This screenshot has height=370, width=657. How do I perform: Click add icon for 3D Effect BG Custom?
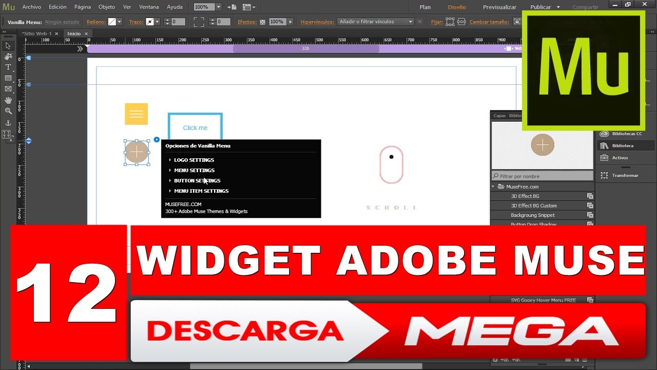(x=590, y=206)
